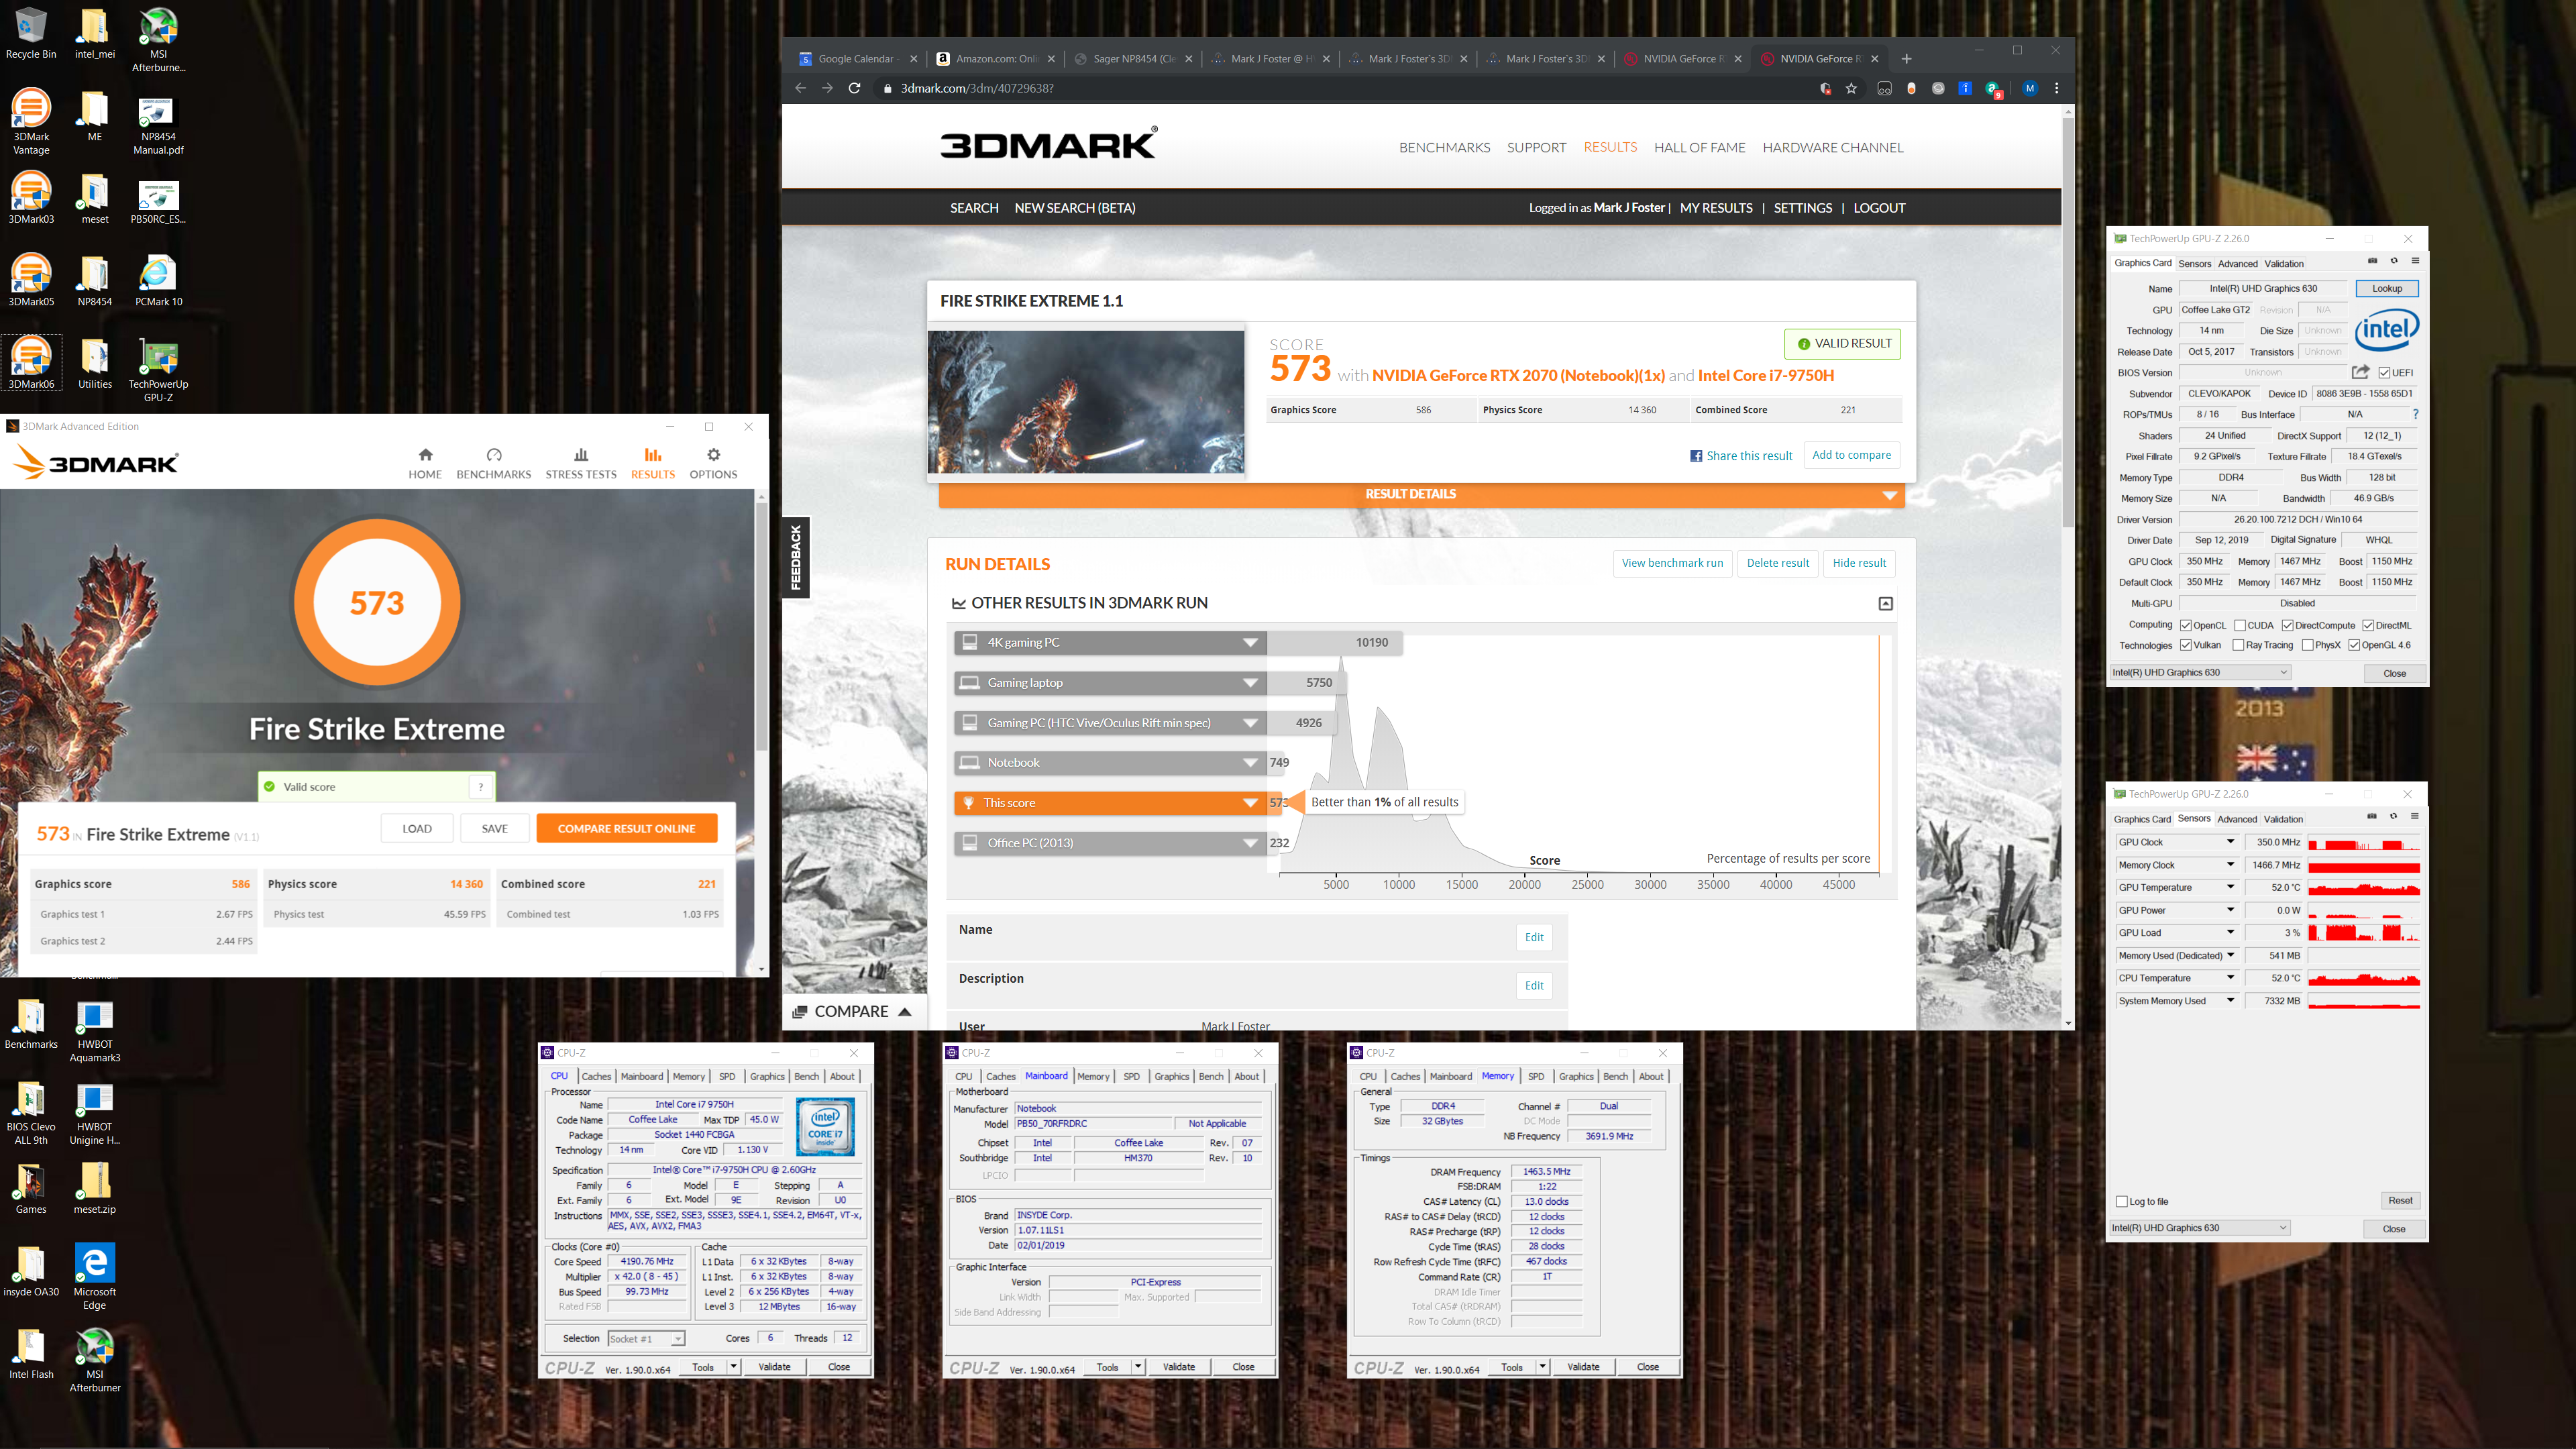
Task: Click the GPU Load sensor graph bar
Action: pos(2363,932)
